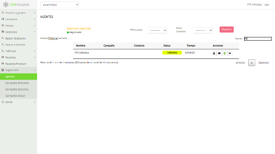The width and height of the screenshot is (275, 154).
Task: Focus the Buscar search input
Action: point(258,39)
